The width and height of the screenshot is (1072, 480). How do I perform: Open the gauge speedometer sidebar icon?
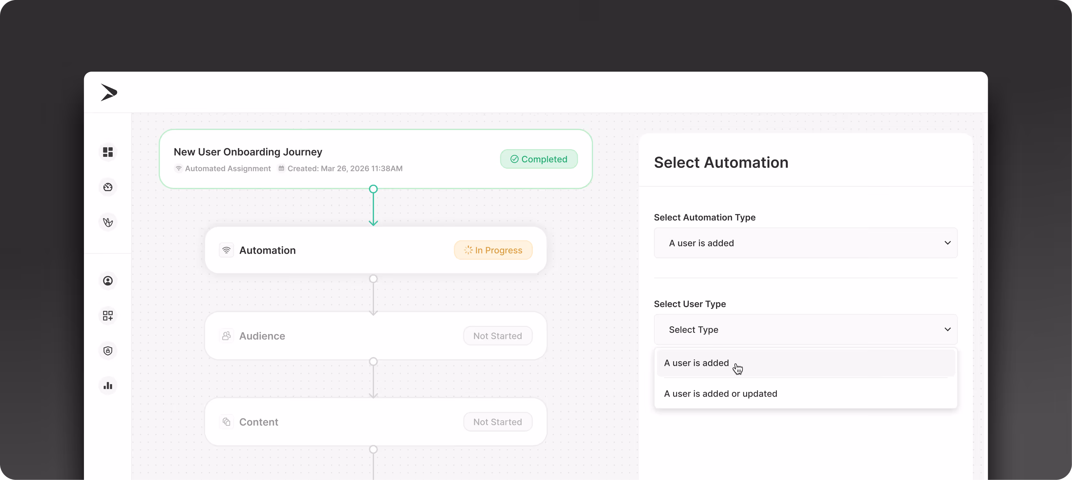pos(108,187)
